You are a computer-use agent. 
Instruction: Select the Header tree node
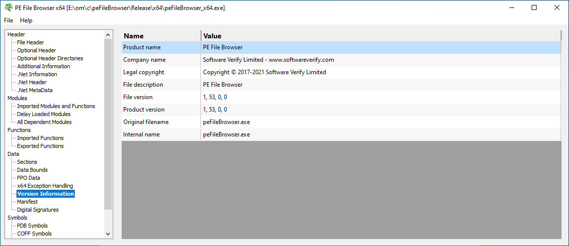16,34
